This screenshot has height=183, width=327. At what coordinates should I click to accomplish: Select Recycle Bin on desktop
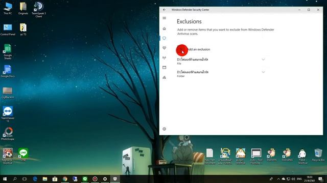click(318, 155)
